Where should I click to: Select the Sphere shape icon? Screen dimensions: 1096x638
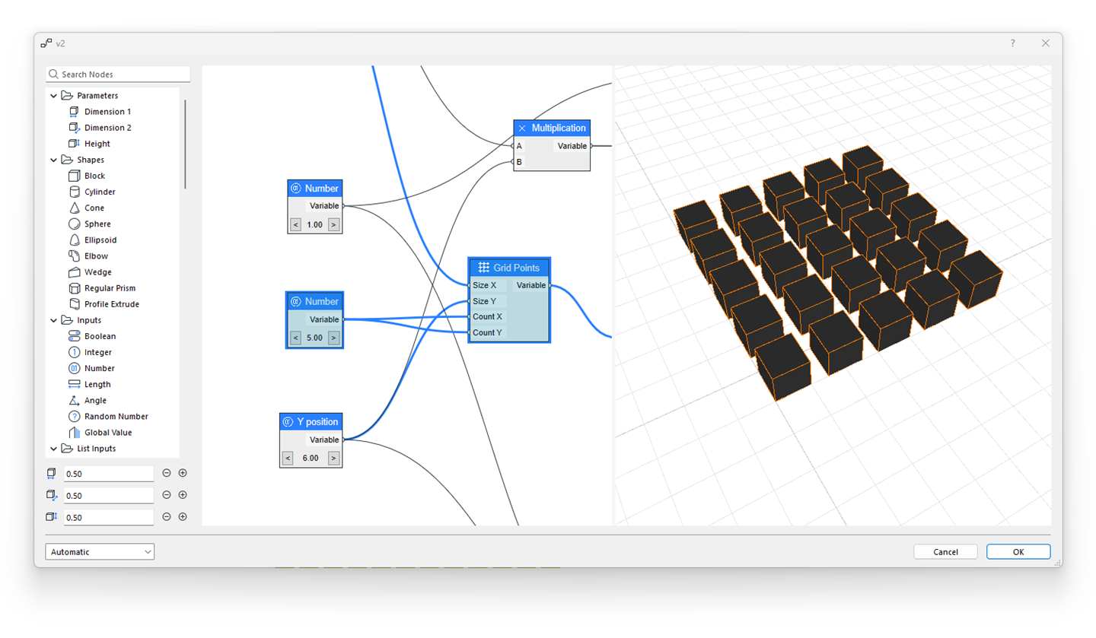click(74, 224)
